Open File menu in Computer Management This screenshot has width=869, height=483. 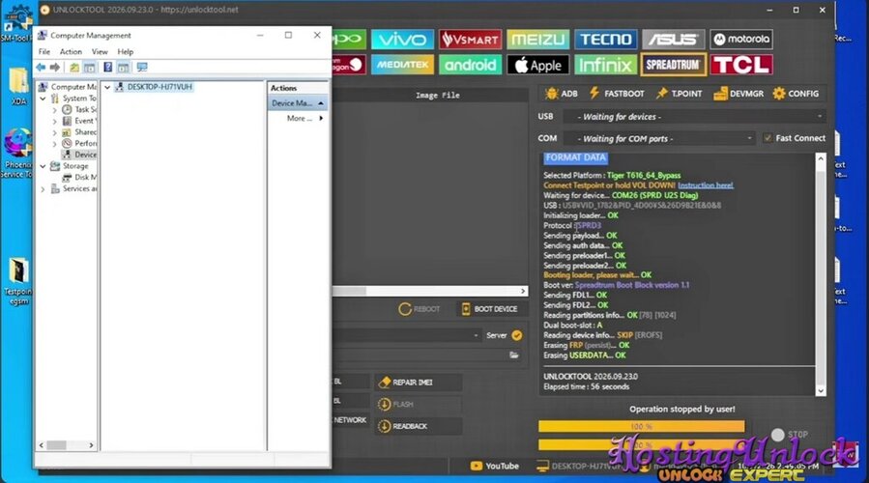click(44, 51)
